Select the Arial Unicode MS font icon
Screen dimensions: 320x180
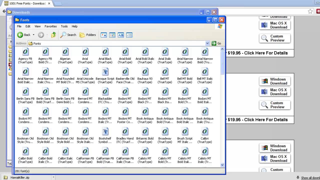[85, 72]
